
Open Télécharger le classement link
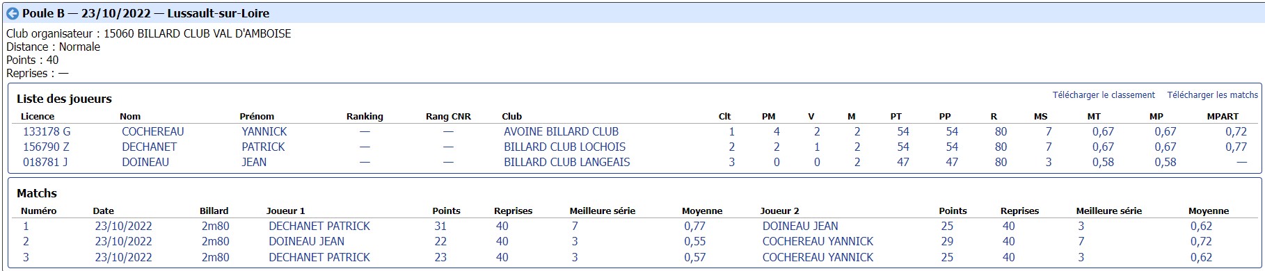click(1104, 95)
